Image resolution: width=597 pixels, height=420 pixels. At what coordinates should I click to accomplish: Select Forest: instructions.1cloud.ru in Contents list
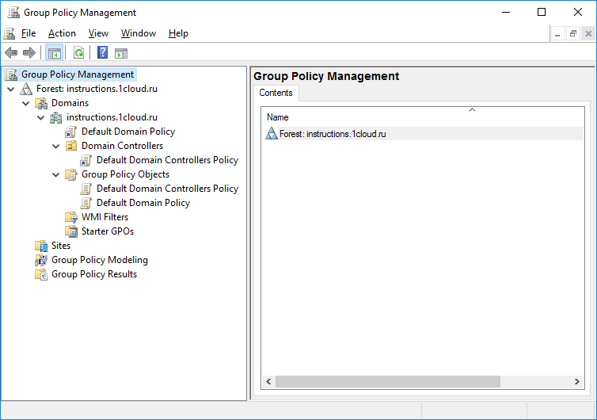(332, 134)
